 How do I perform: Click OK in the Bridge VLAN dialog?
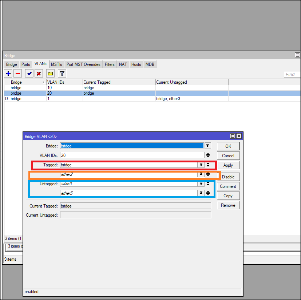coord(228,146)
